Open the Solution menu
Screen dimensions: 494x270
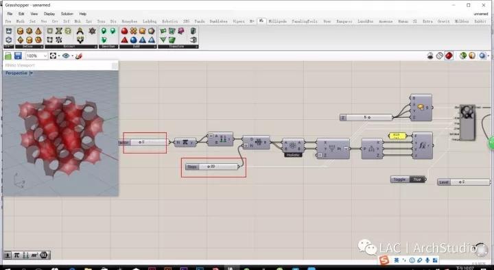coord(67,14)
